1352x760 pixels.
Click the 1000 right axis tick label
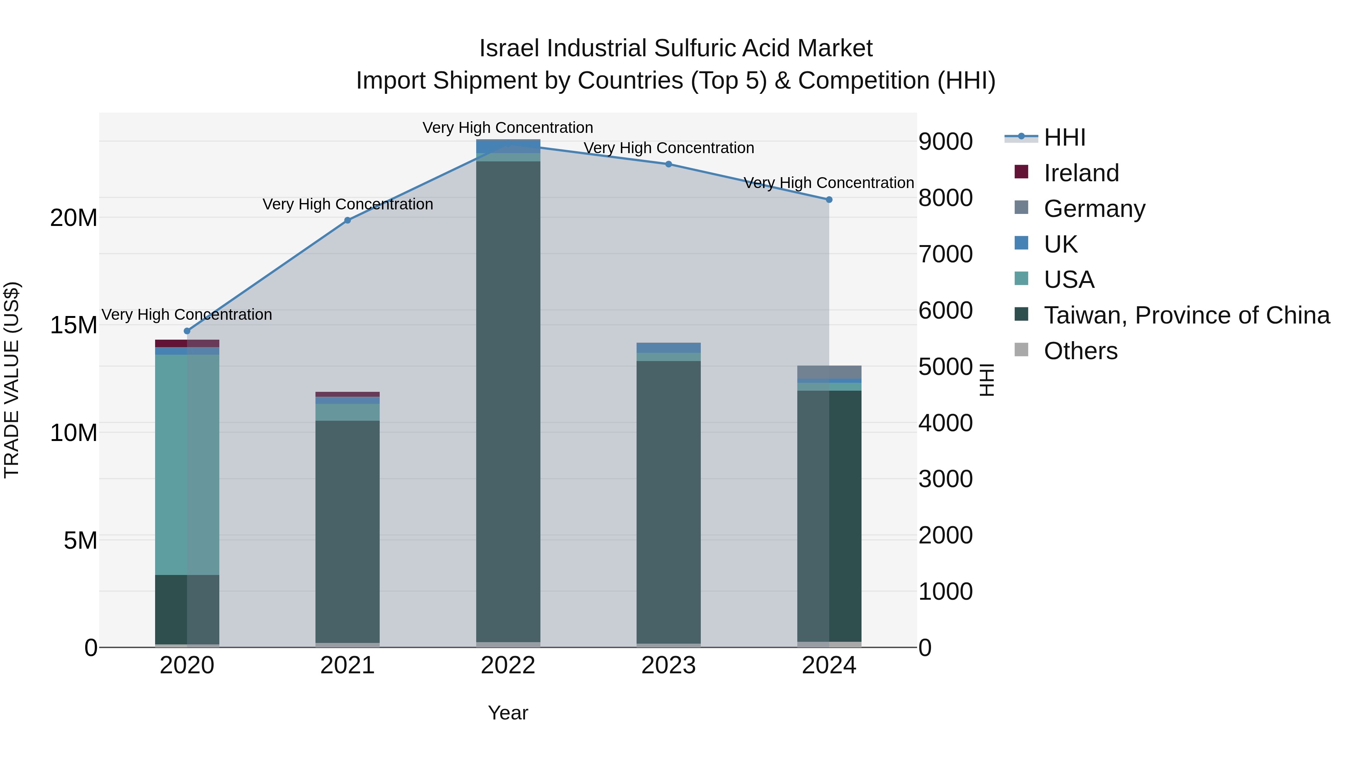pos(946,591)
